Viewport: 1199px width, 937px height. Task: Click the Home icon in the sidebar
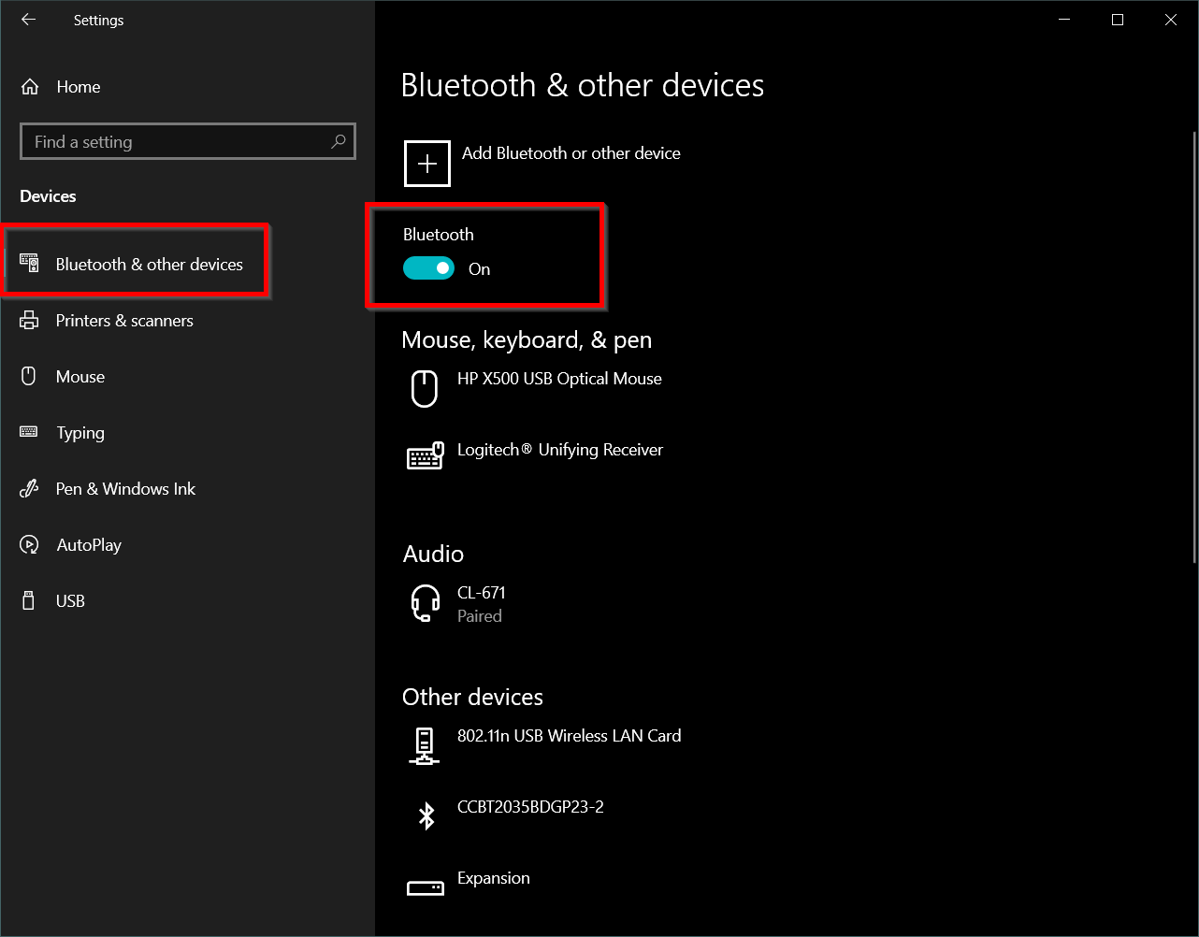[30, 86]
